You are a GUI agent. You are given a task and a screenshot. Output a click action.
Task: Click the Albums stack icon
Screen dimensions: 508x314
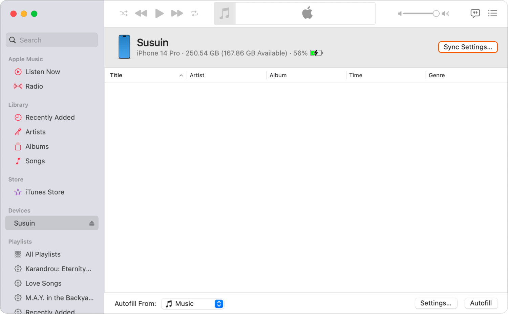(x=18, y=147)
